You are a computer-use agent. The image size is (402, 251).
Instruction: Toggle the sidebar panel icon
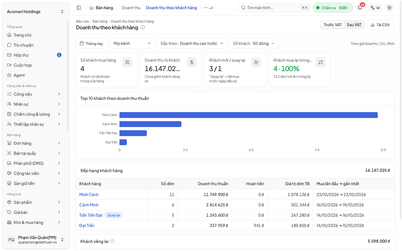[79, 8]
